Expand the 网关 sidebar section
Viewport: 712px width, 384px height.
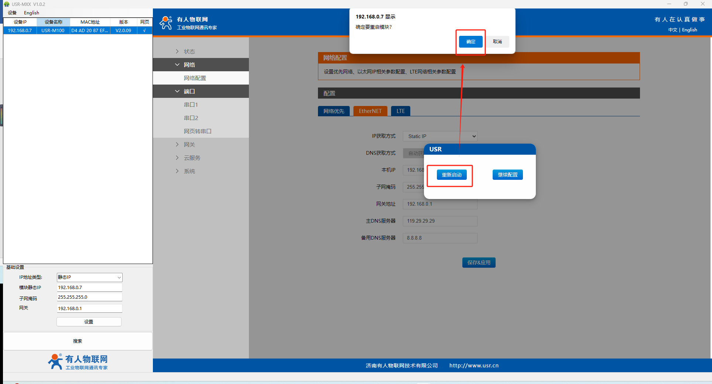(x=189, y=144)
